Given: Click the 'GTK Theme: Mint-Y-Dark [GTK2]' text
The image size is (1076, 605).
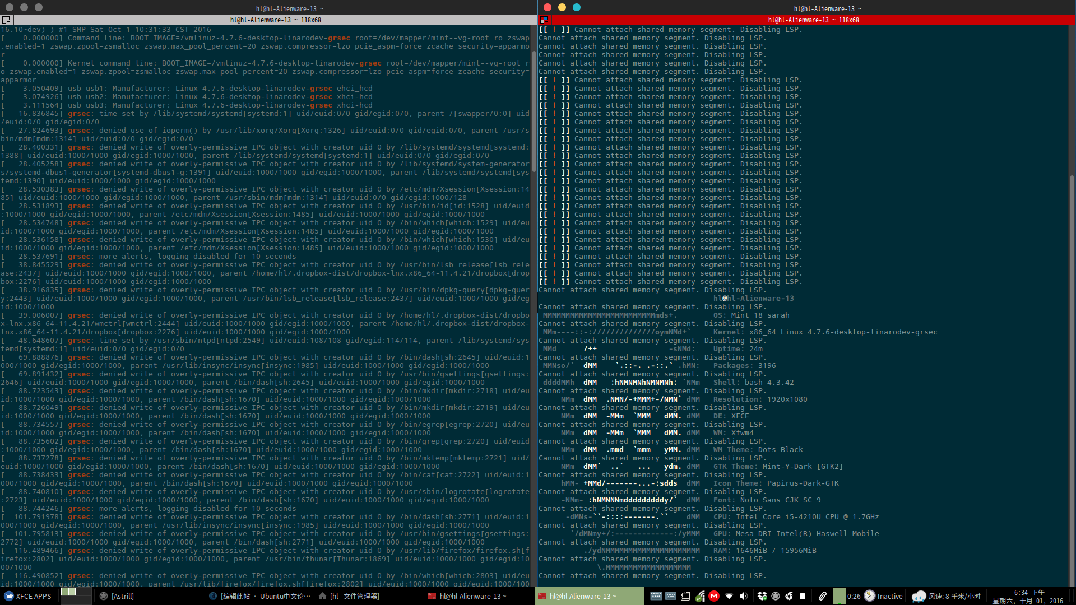Looking at the screenshot, I should point(778,467).
